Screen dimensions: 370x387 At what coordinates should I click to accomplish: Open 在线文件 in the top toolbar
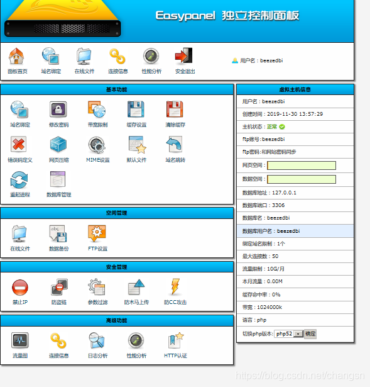[84, 56]
